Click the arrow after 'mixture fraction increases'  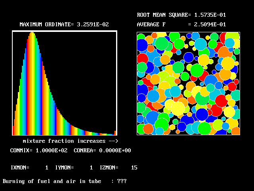click(113, 141)
